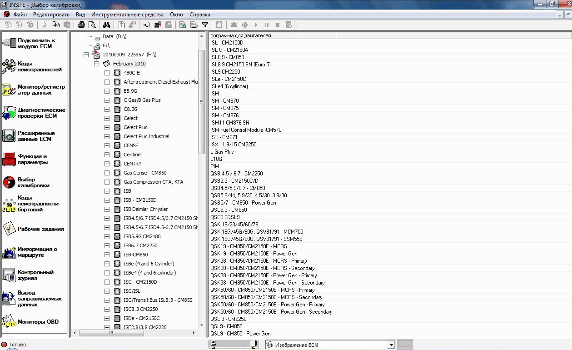Expand the B5.9G tree node

tap(107, 91)
